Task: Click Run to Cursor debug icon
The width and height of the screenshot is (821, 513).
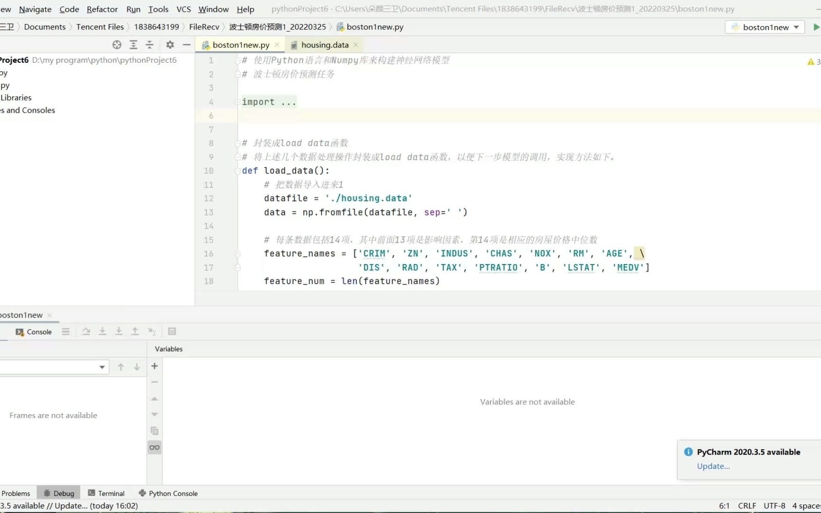Action: [x=152, y=332]
